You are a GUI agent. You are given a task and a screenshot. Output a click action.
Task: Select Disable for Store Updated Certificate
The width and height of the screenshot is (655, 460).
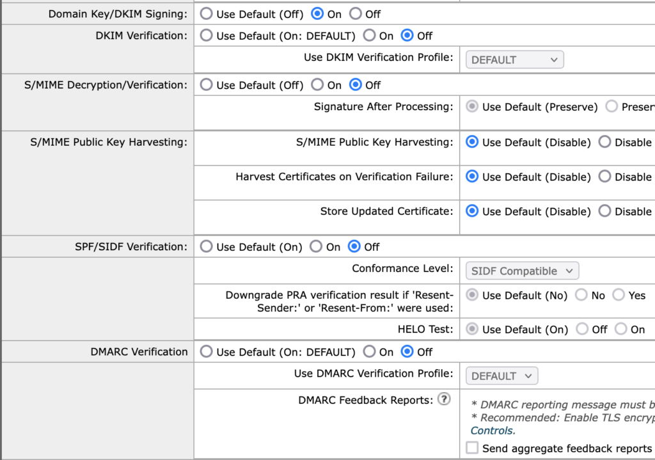(604, 211)
